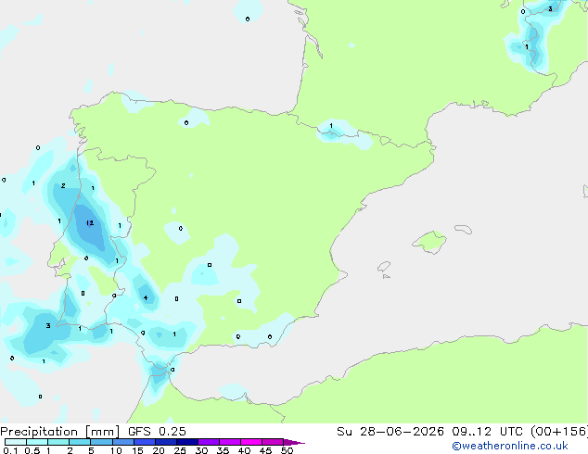Select the 25 to 30 mm dark blue swatch
This screenshot has height=454, width=588.
click(187, 442)
